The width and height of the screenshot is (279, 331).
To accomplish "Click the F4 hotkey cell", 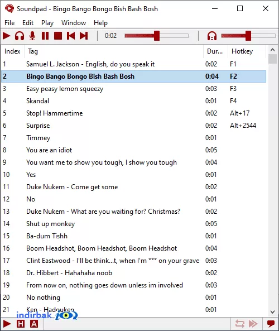I will coord(233,100).
